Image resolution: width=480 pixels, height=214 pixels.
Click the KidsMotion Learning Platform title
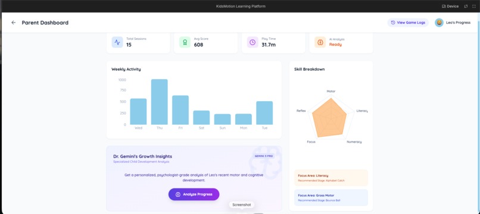(241, 6)
